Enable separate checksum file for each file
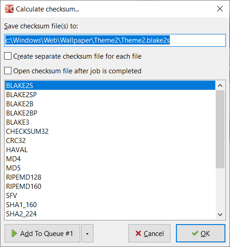The height and width of the screenshot is (247, 230). (x=8, y=56)
